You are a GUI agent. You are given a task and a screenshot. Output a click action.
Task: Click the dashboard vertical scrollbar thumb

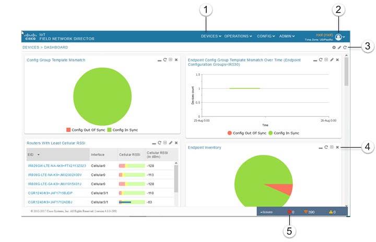pyautogui.click(x=346, y=71)
